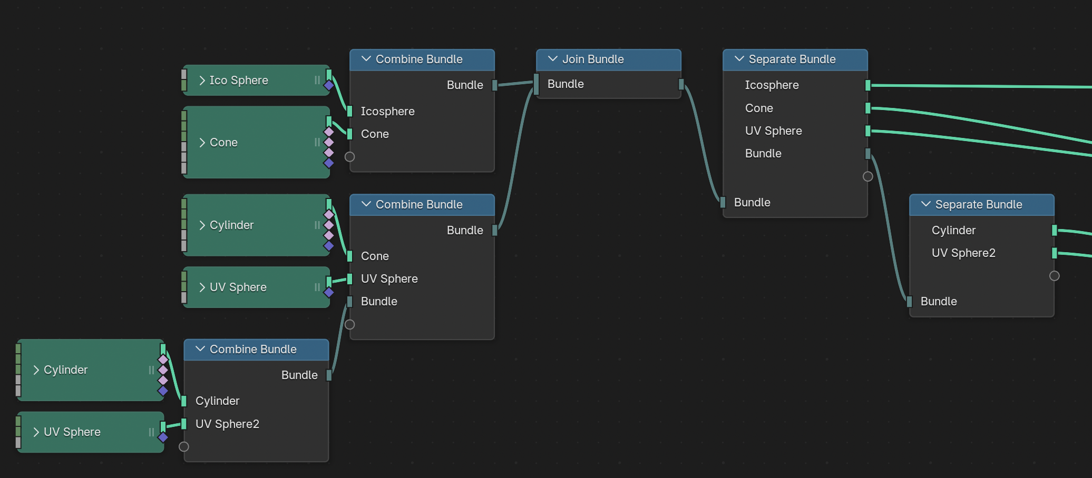Expand the Cone node
1092x478 pixels.
[x=202, y=143]
